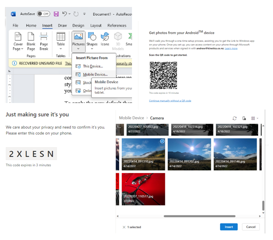Click Continue manually without a QR code
The height and width of the screenshot is (240, 273).
pos(170,101)
